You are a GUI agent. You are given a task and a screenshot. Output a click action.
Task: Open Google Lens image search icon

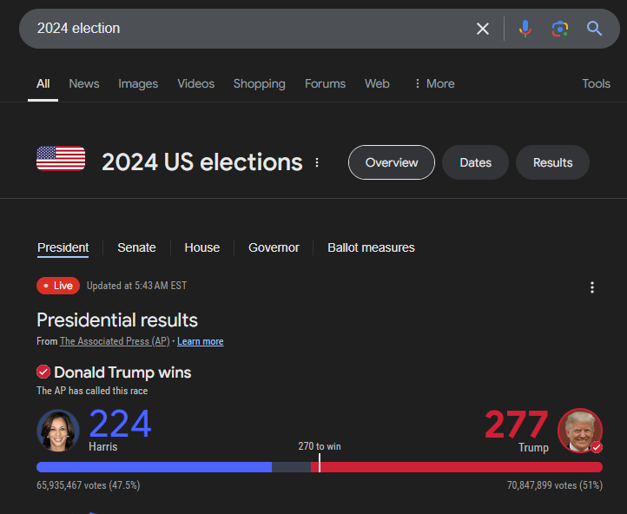560,29
